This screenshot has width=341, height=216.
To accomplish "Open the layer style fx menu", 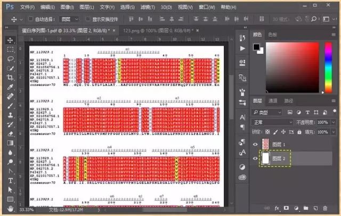I will point(277,208).
